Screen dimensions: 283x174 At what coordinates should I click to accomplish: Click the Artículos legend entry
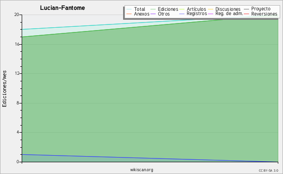pyautogui.click(x=196, y=9)
